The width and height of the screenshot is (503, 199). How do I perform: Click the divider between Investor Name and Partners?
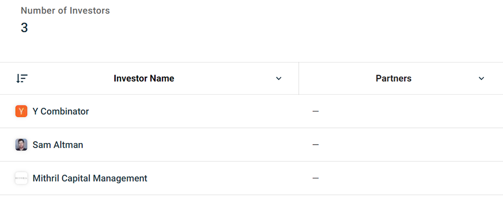click(x=299, y=79)
